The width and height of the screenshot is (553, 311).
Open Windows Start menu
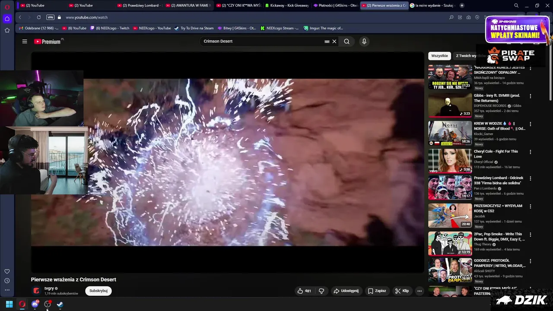9,304
